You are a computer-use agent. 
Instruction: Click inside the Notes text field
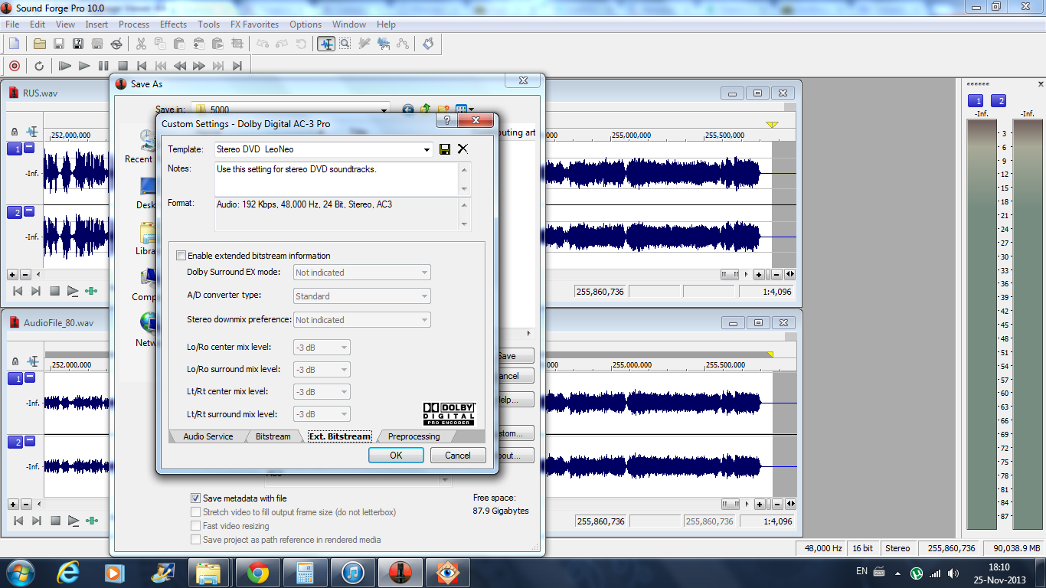pyautogui.click(x=337, y=179)
